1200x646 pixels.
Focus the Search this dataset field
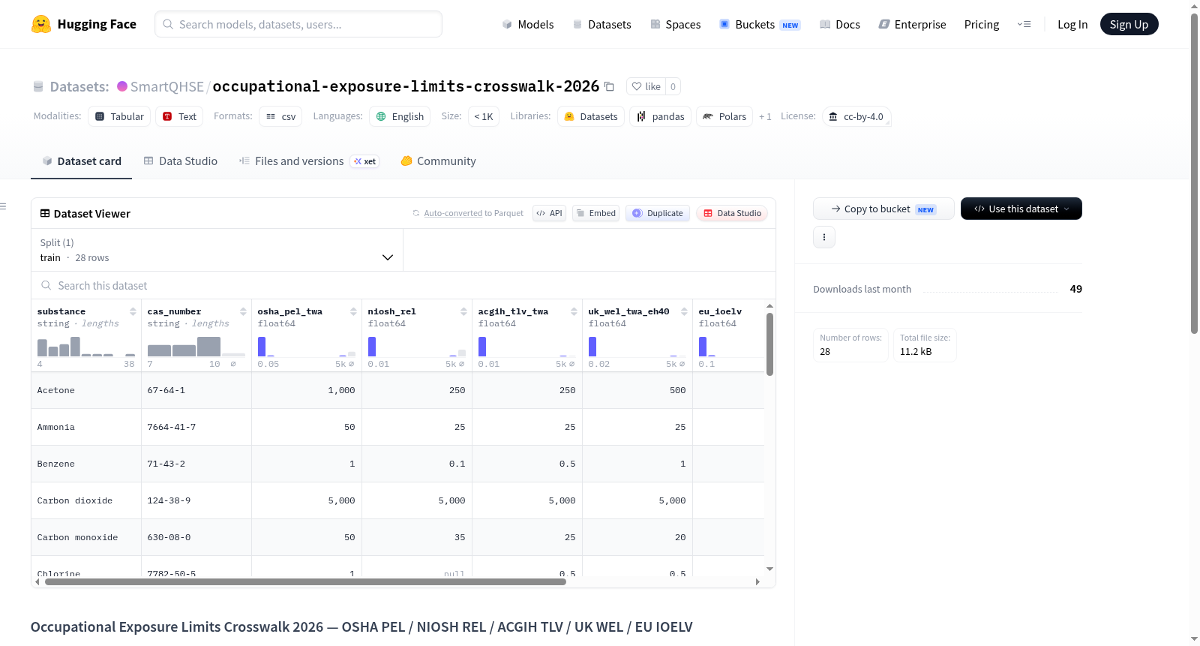[x=403, y=286]
